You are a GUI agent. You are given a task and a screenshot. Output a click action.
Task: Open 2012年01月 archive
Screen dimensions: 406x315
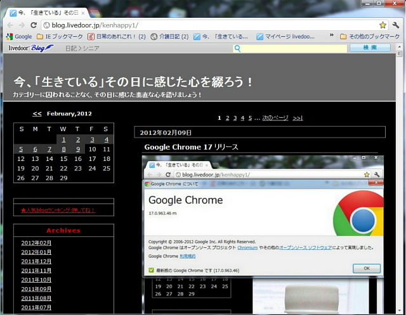coord(36,252)
